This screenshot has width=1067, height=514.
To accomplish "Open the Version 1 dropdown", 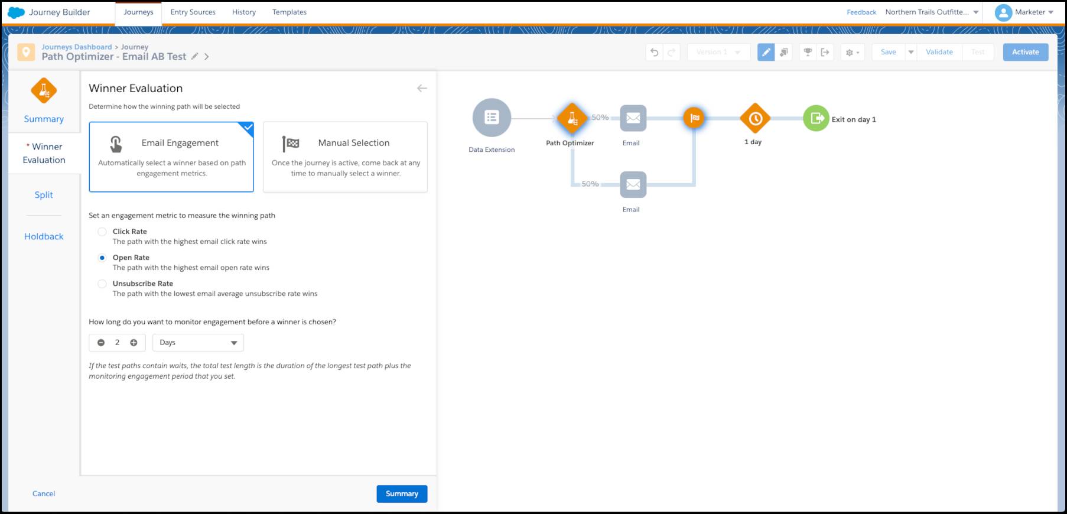I will coord(718,52).
